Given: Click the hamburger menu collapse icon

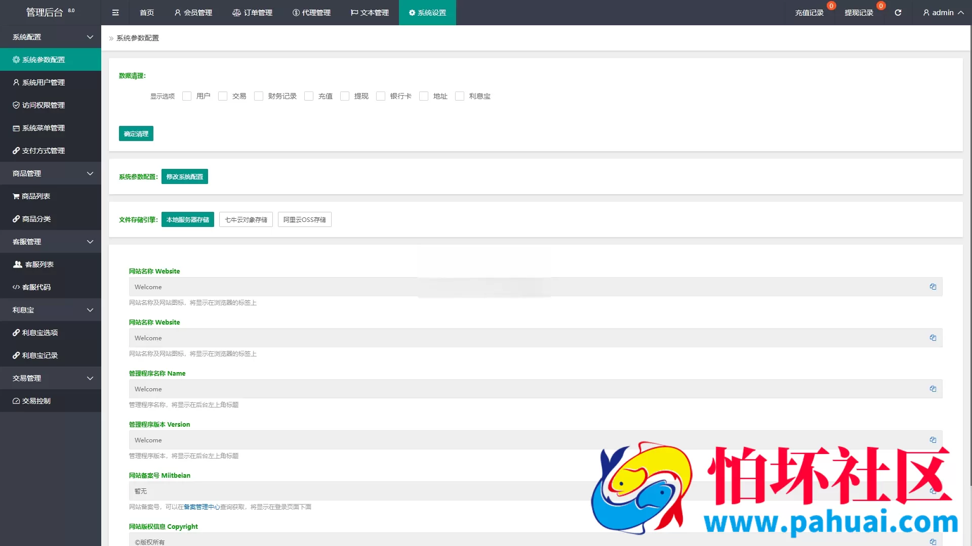Looking at the screenshot, I should [x=115, y=13].
